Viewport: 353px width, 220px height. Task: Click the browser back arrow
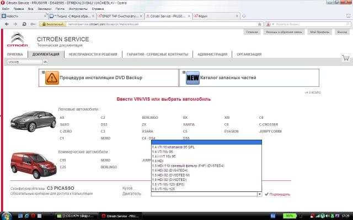tap(6, 25)
